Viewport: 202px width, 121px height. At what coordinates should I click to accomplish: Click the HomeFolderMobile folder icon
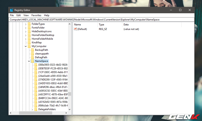[x=29, y=39]
